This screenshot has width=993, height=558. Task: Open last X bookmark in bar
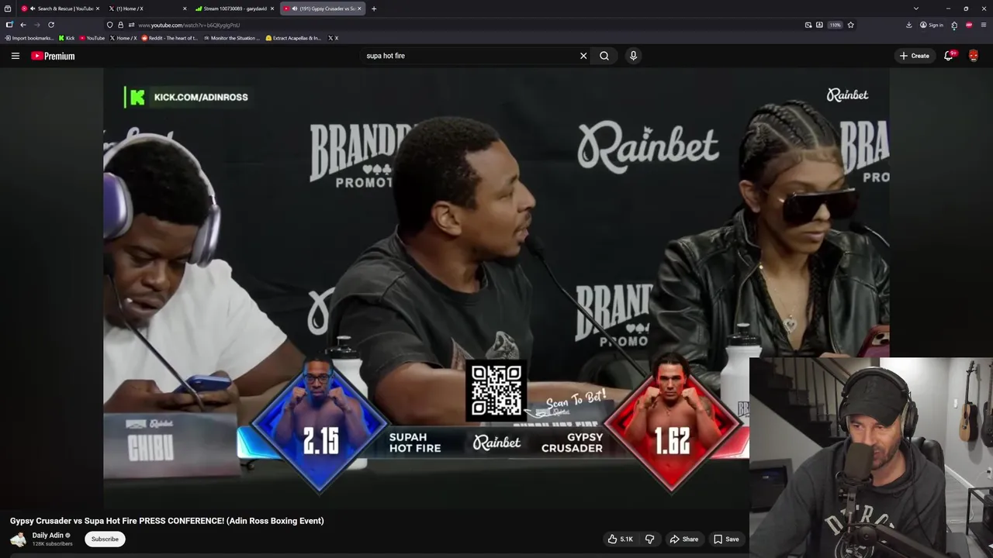pos(333,38)
